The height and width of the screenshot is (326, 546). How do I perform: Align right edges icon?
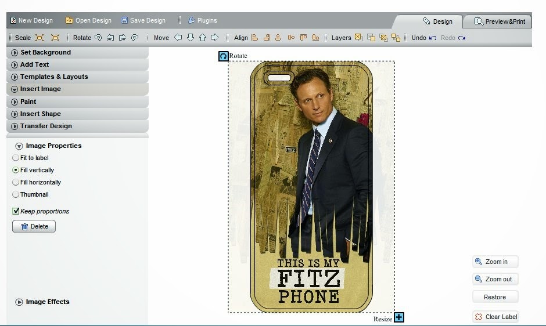[x=267, y=38]
